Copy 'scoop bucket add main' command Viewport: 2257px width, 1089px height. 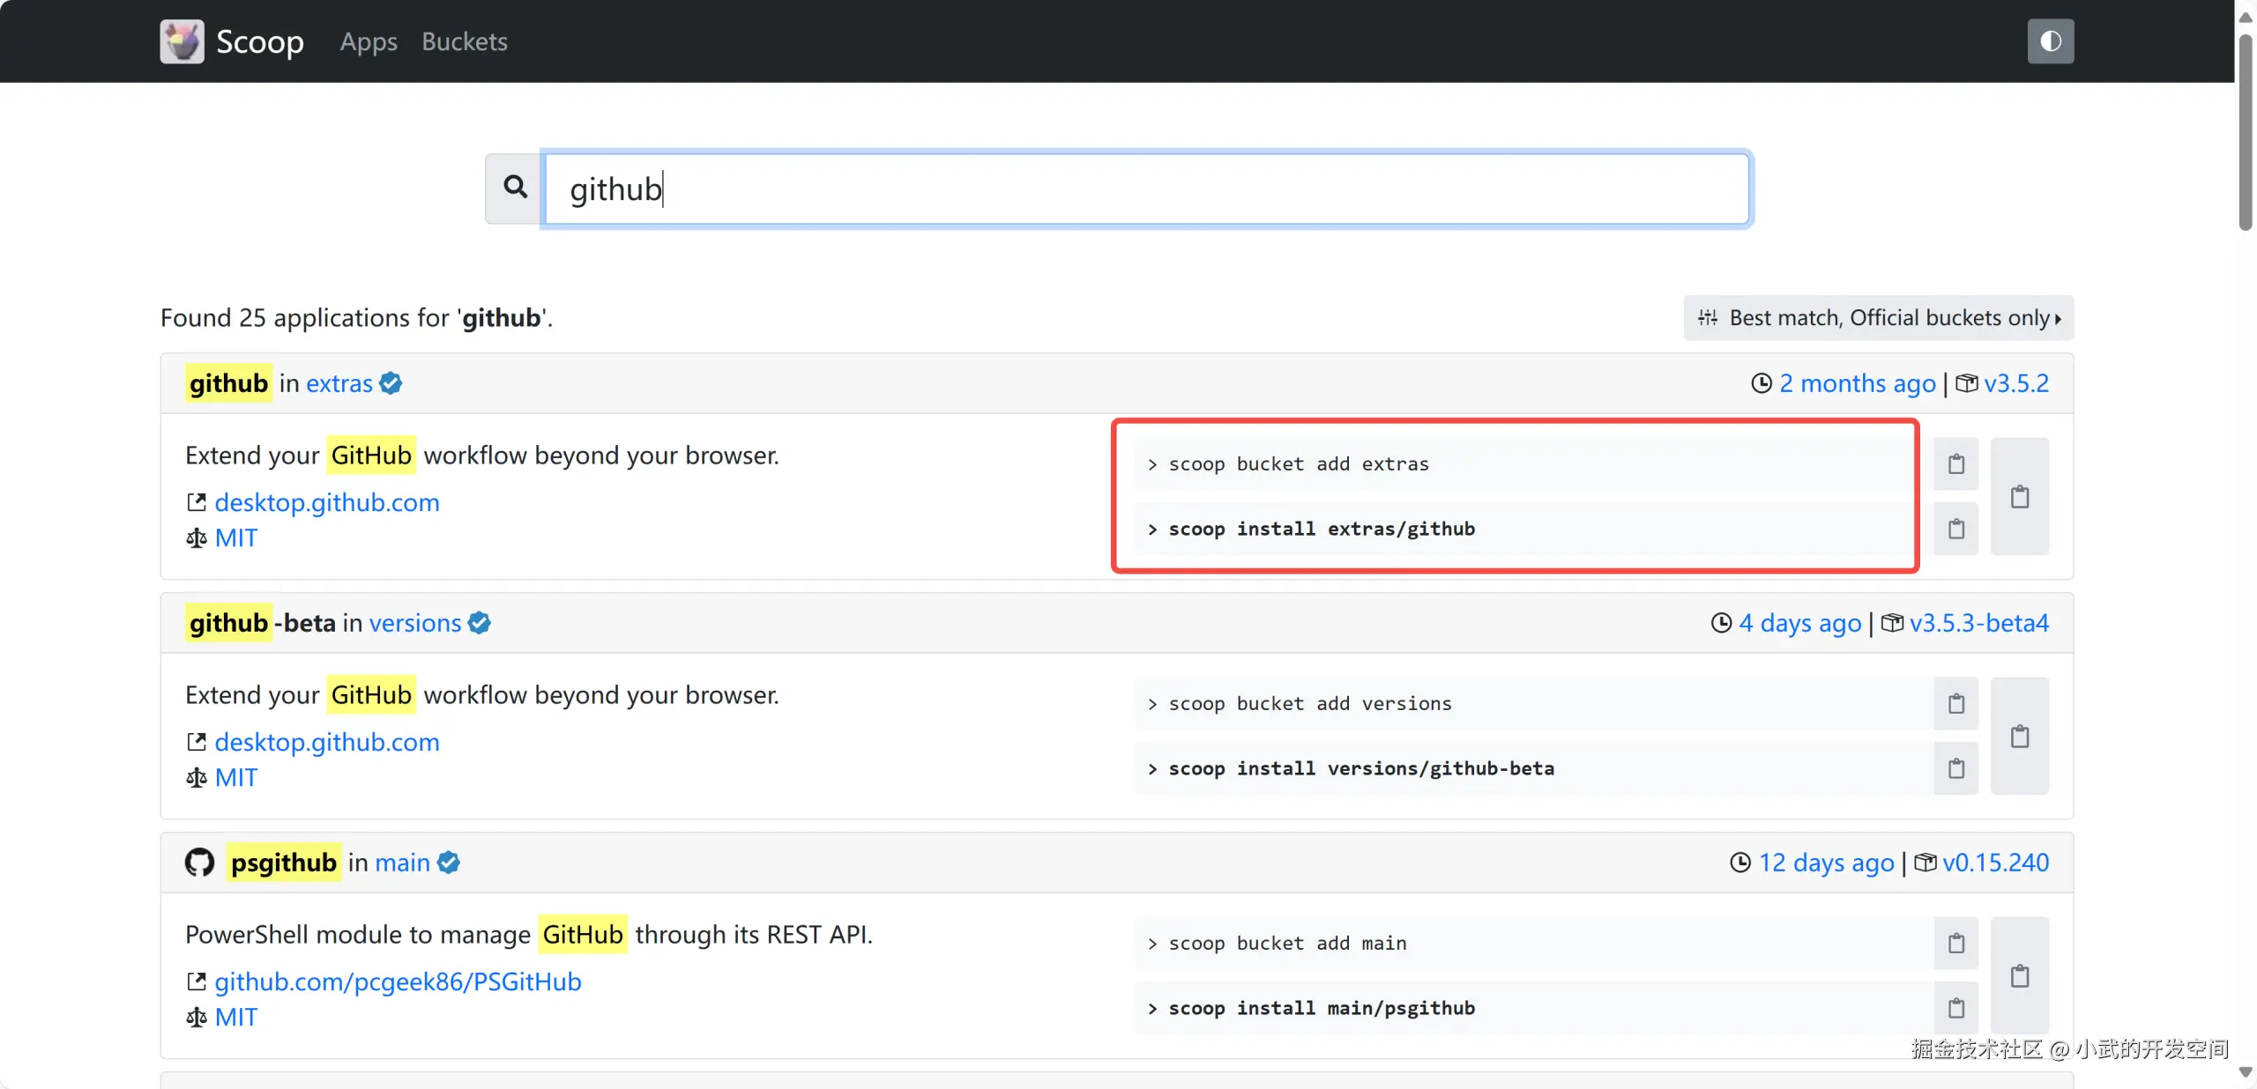point(1955,944)
